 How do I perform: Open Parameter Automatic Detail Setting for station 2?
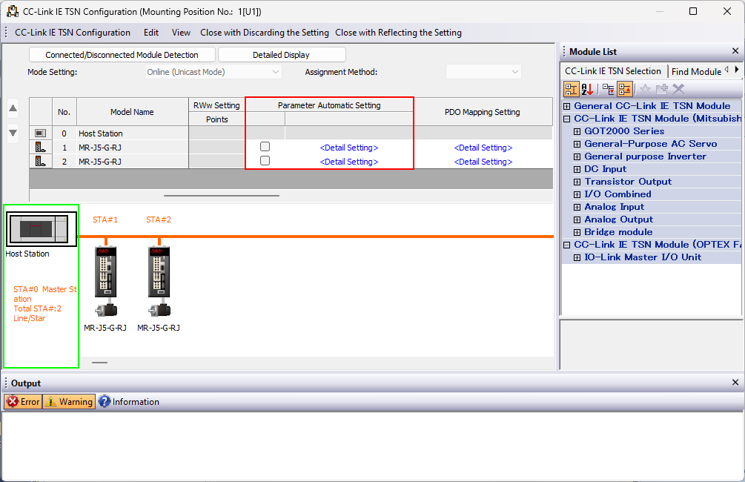(349, 162)
